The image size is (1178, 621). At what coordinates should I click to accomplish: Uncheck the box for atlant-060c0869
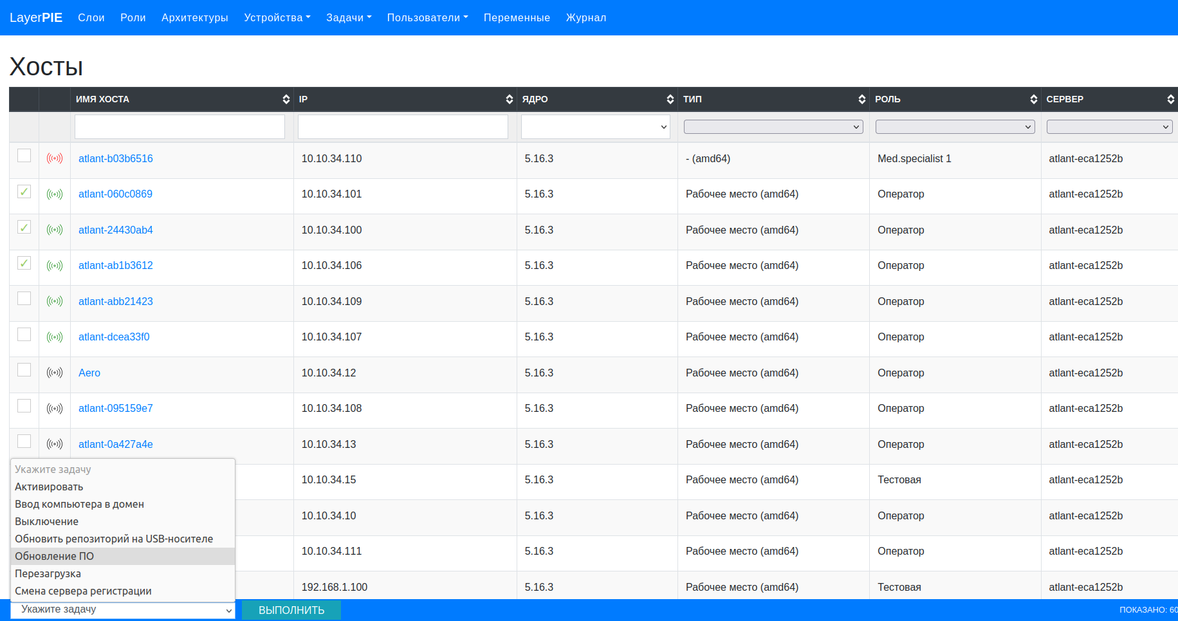pos(24,192)
